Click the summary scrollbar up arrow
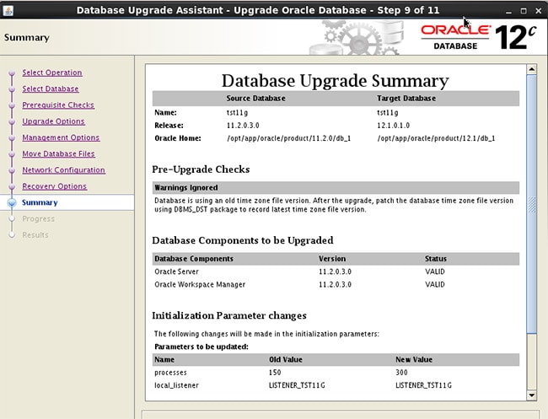Viewport: 548px width, 419px height. (x=532, y=69)
